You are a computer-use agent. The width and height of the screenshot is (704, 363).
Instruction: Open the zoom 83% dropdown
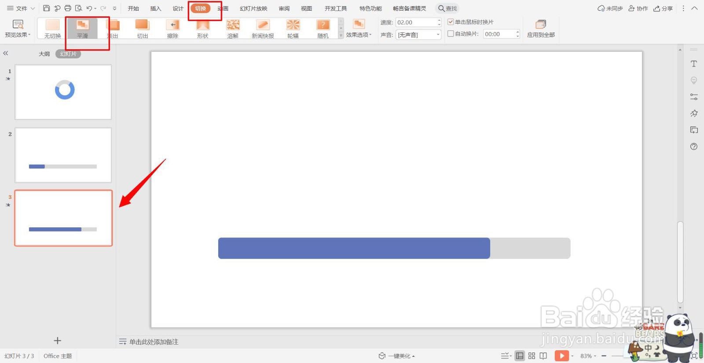pyautogui.click(x=588, y=356)
